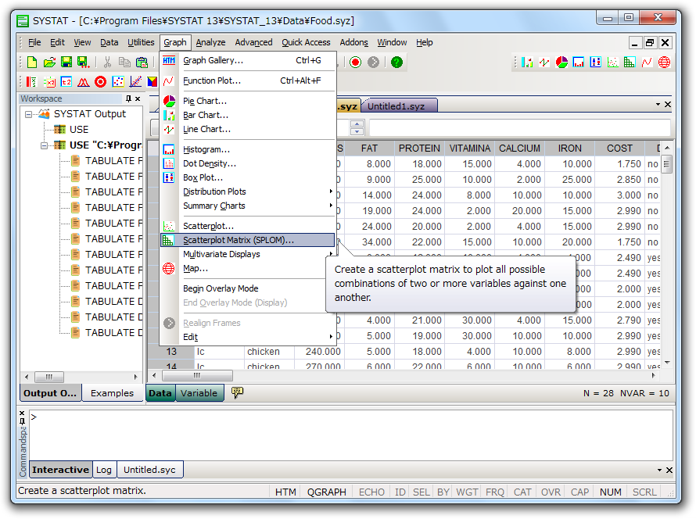Click the data grid horizontal scrollbar thumb
Screen dimensions: 696x519
[197, 376]
